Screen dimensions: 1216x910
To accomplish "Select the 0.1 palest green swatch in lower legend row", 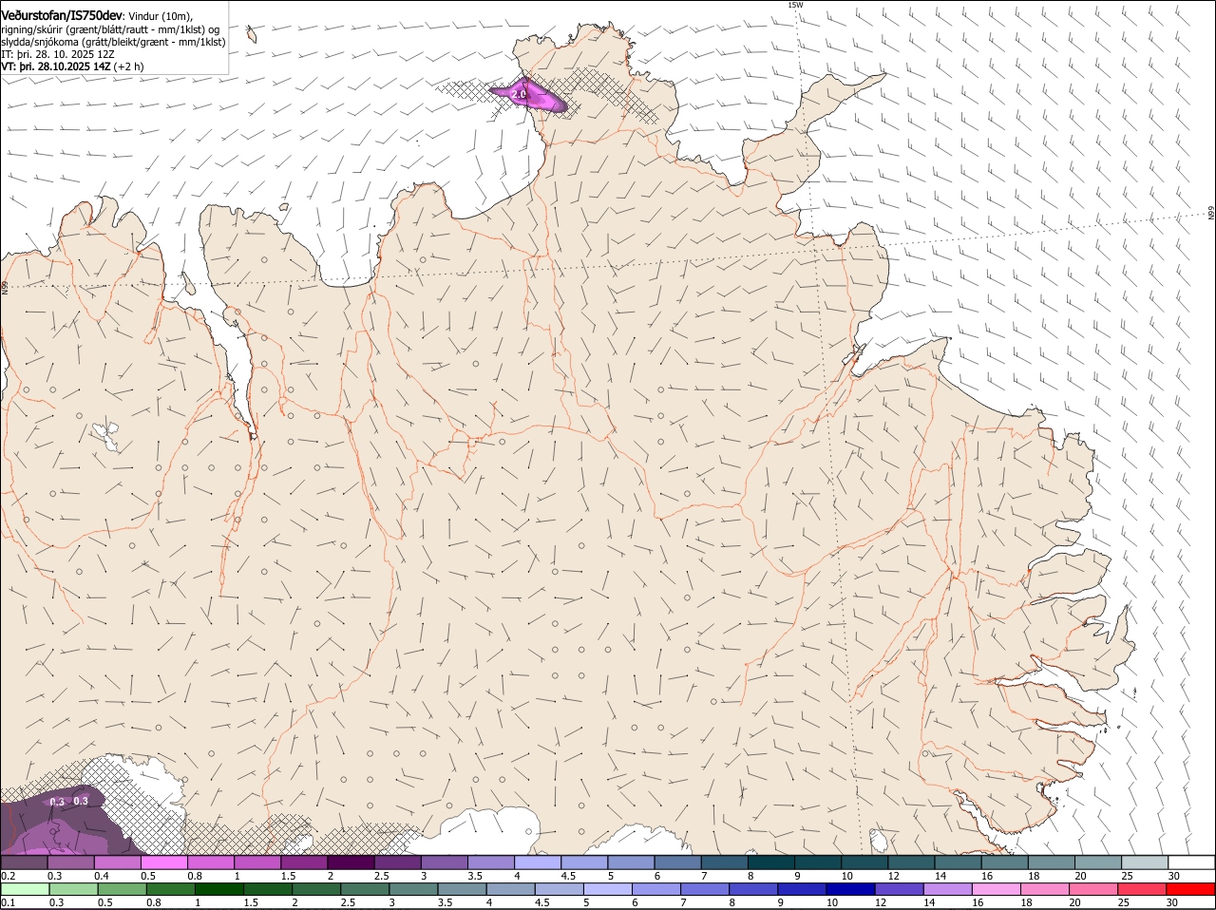I will pyautogui.click(x=25, y=890).
